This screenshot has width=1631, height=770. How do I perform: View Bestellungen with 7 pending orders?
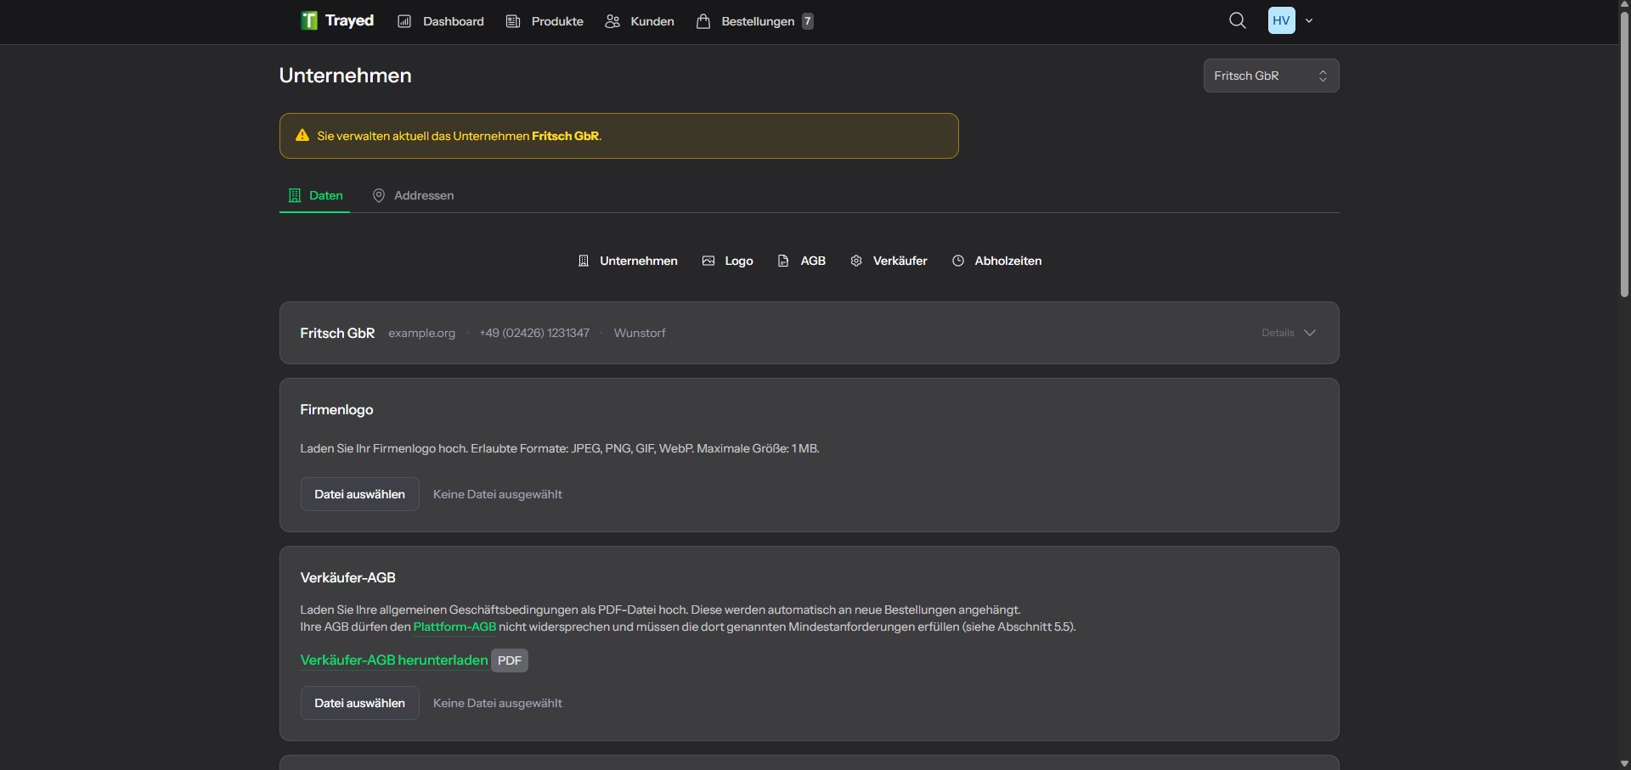pyautogui.click(x=753, y=21)
